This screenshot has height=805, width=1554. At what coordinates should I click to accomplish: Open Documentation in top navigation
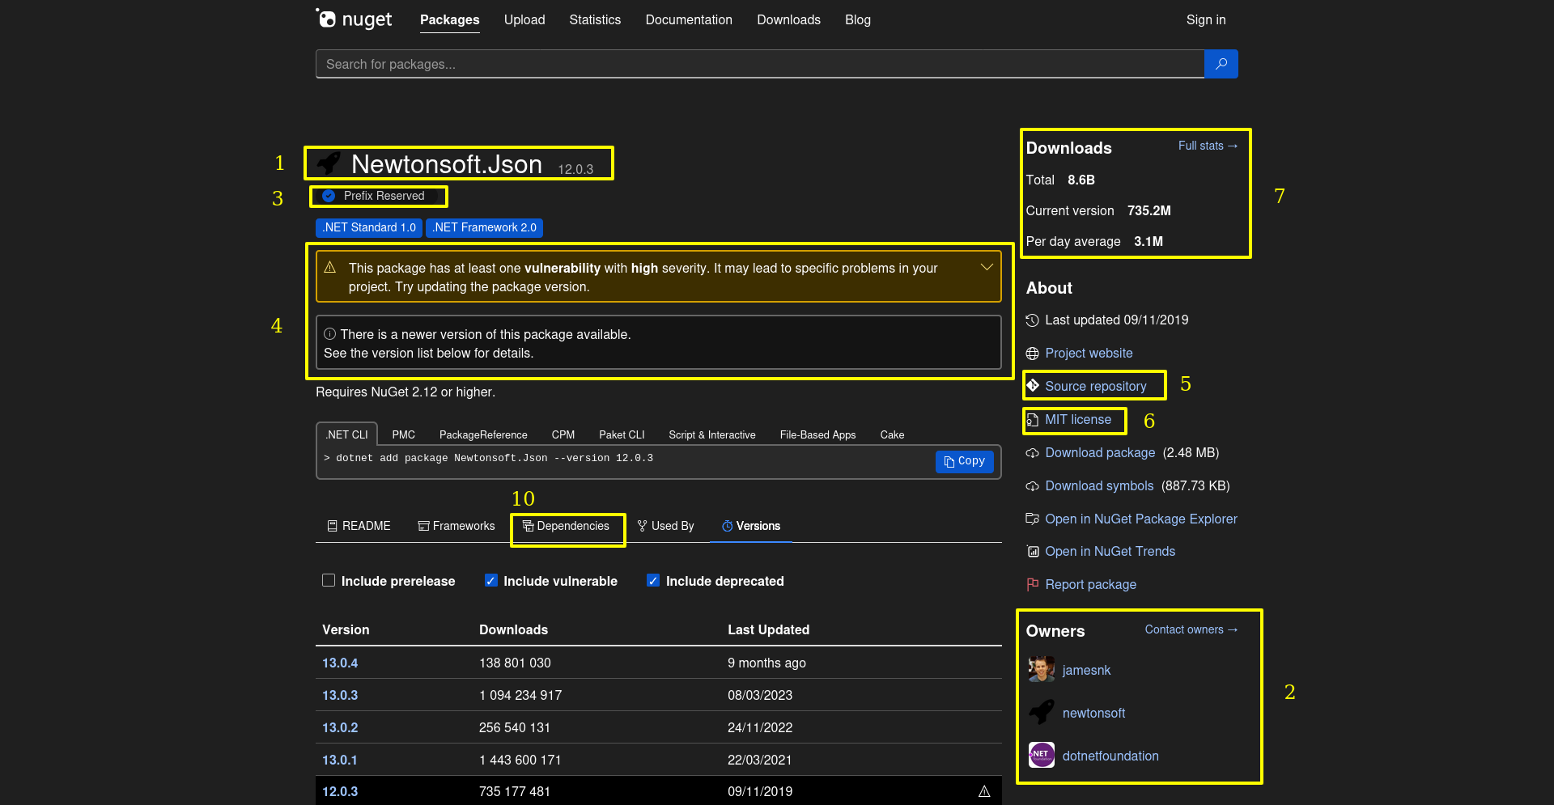689,19
